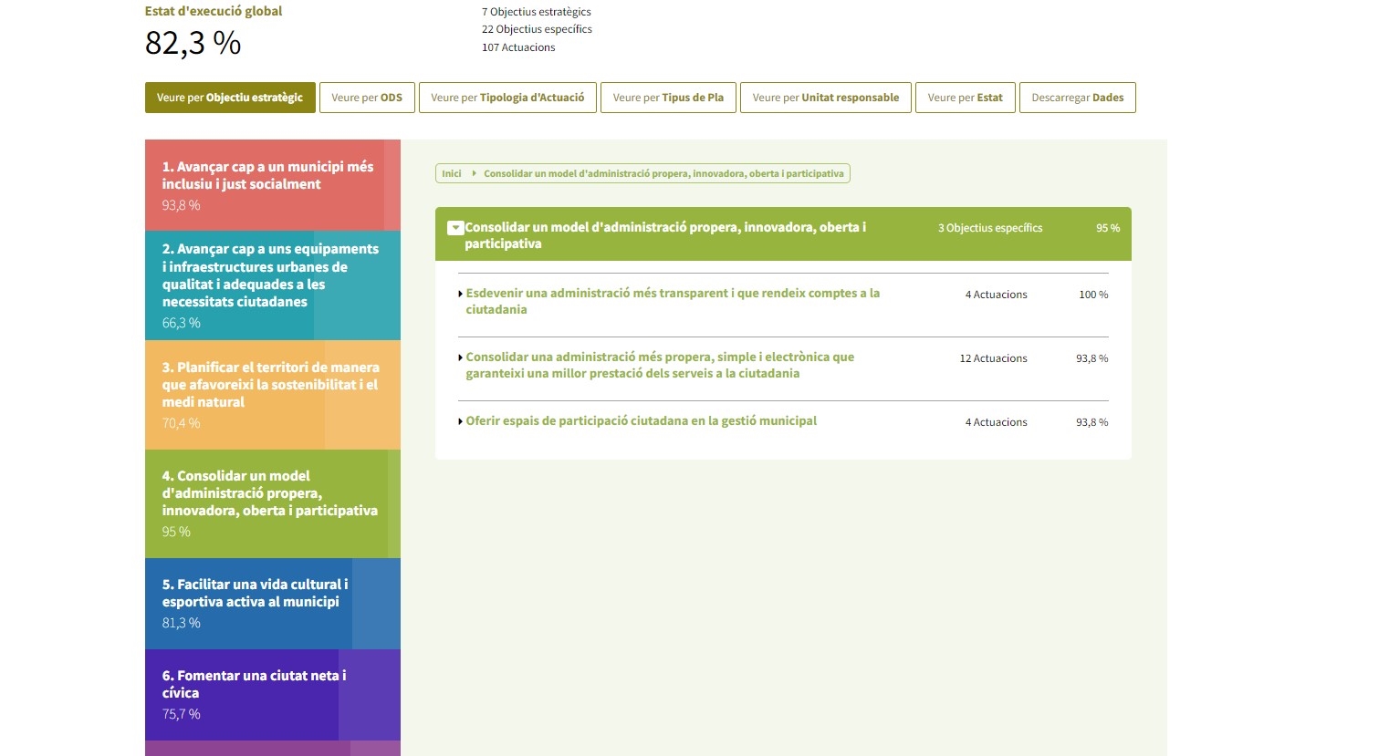Select orange tile '3. Planificar el territori'

coord(272,394)
